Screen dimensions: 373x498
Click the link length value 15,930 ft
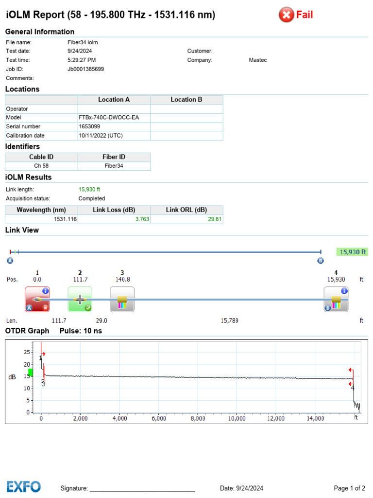89,189
